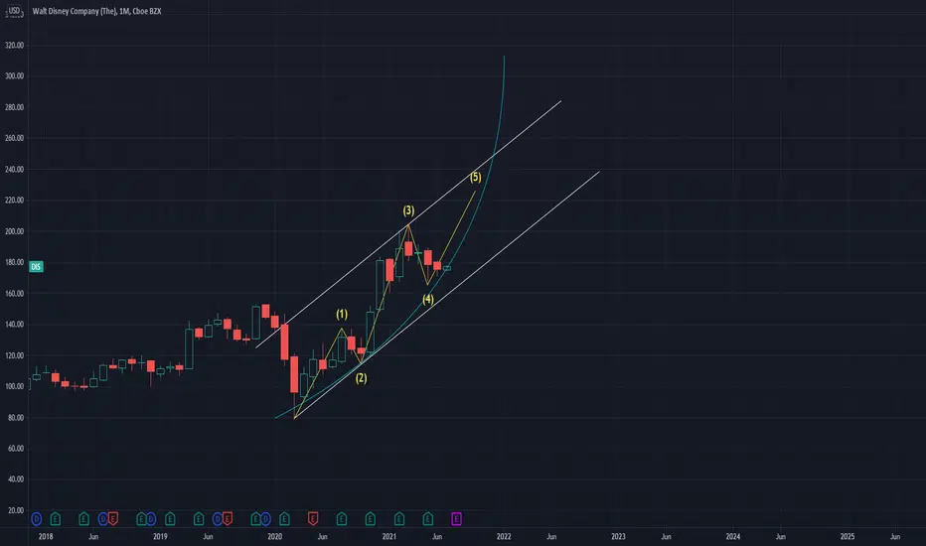Open the blue dividend marker for December 2018
The height and width of the screenshot is (546, 926).
pyautogui.click(x=151, y=519)
